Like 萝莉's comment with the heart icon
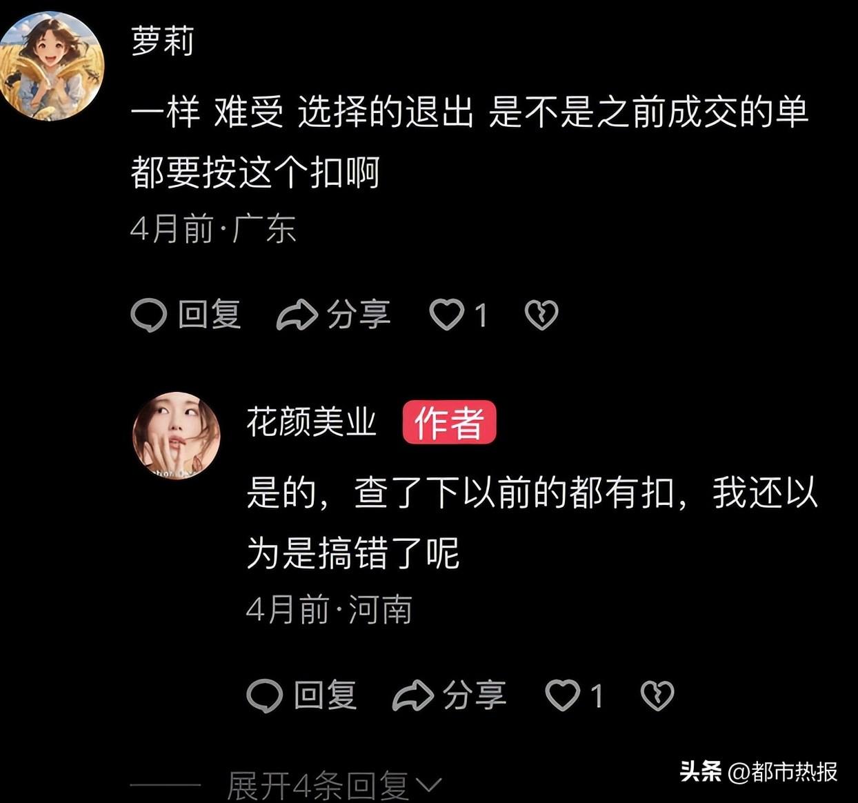858x803 pixels. pos(447,315)
